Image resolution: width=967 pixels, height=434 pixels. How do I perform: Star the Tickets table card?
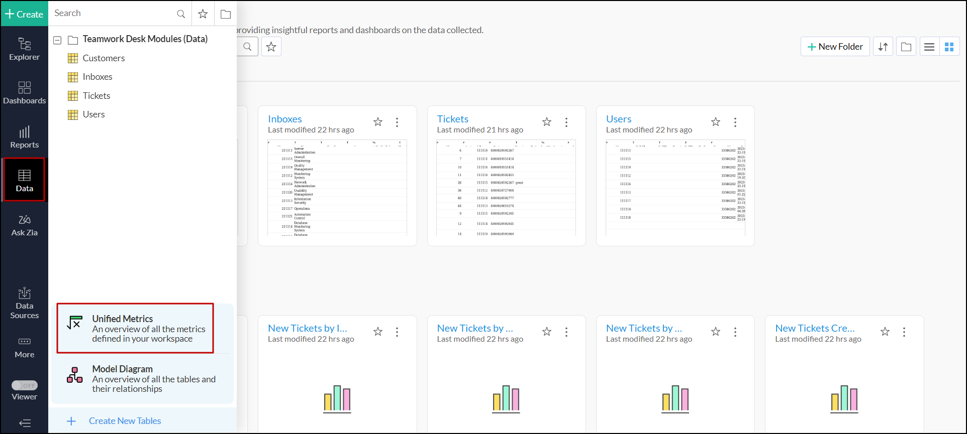[x=547, y=122]
